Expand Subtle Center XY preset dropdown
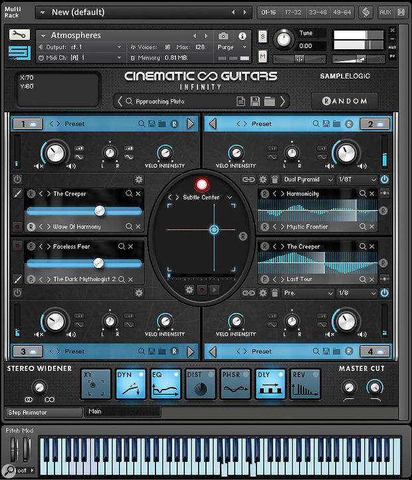 point(229,197)
